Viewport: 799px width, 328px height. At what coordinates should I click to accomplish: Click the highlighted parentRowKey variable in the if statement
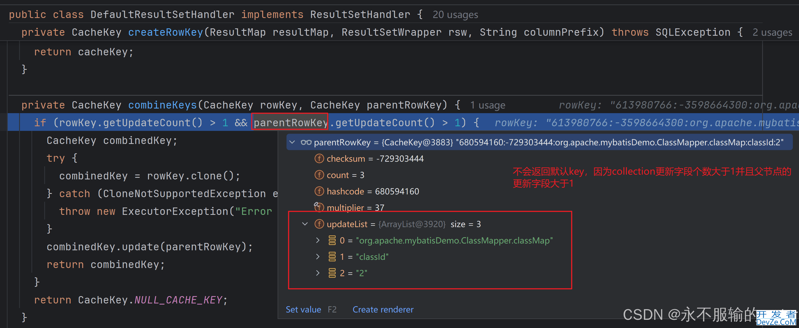(290, 123)
